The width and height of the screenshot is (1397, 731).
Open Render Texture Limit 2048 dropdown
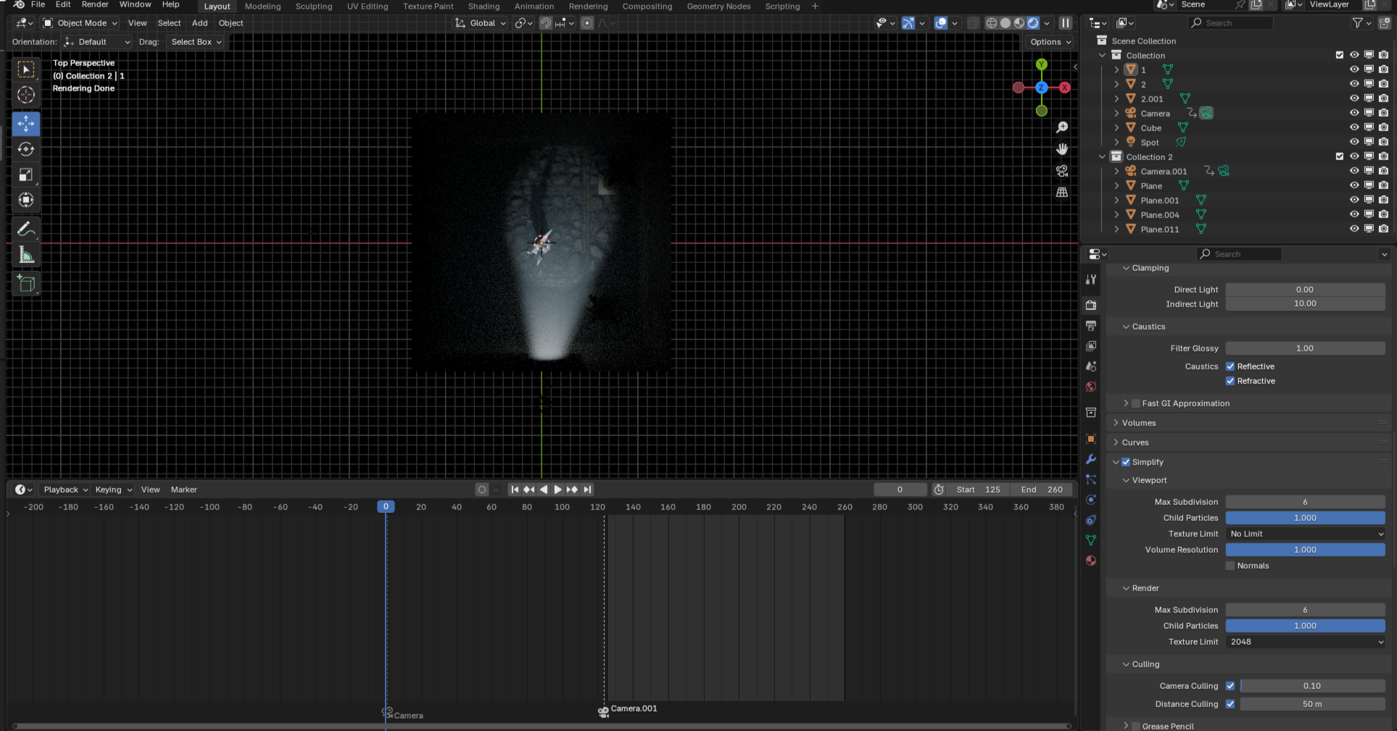(1305, 642)
